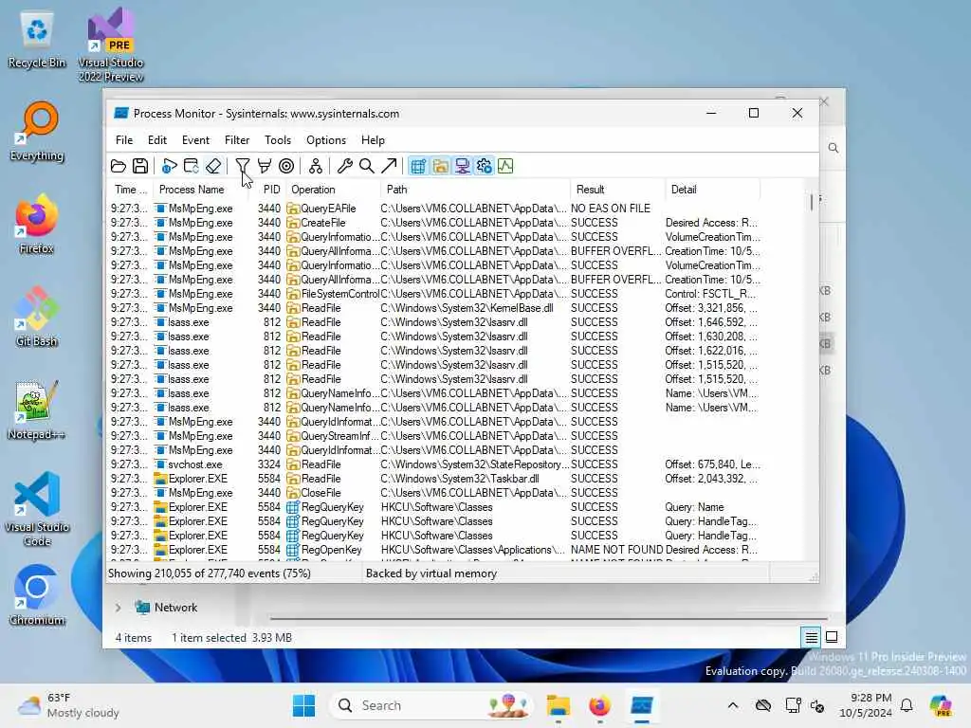Screen dimensions: 971x728
Task: Click the Visual Studio 2022 Preview desktop icon
Action: point(112,45)
